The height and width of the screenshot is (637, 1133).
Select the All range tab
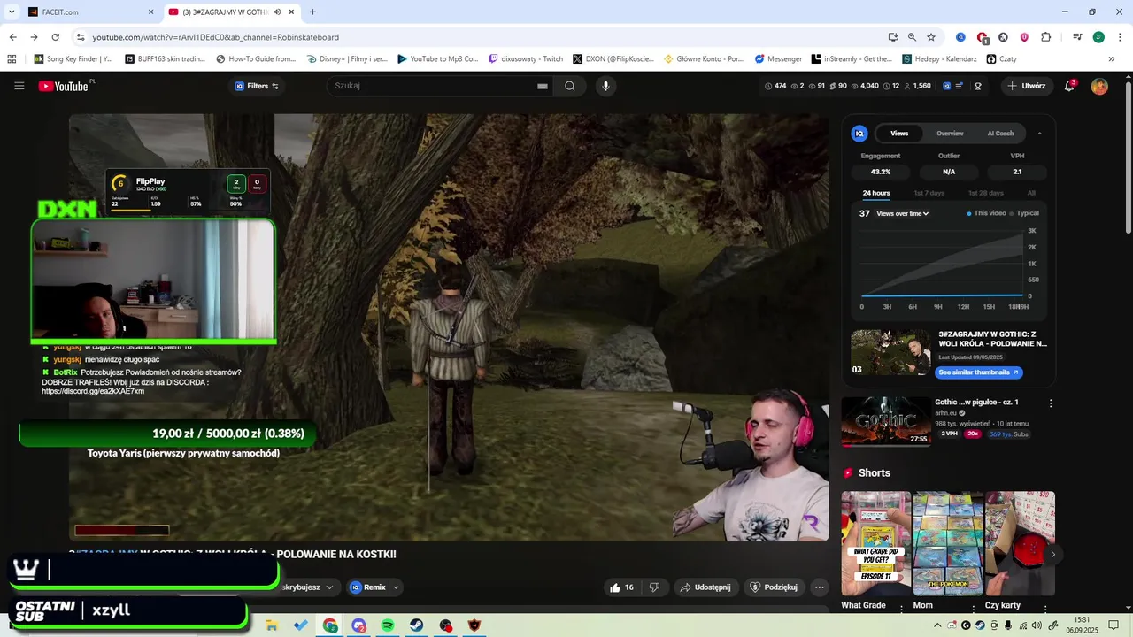point(1031,193)
